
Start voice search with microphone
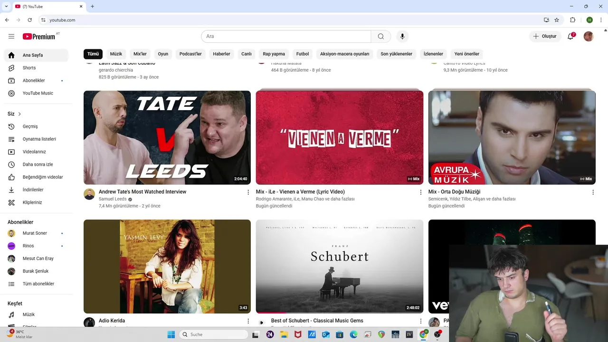[x=402, y=36]
